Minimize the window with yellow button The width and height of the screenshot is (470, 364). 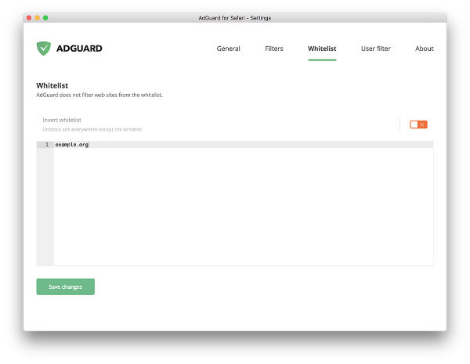[x=37, y=17]
